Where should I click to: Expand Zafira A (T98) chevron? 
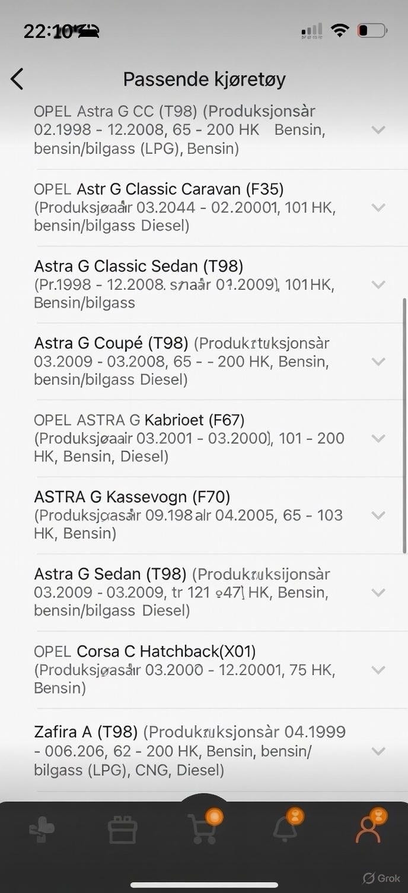point(378,751)
